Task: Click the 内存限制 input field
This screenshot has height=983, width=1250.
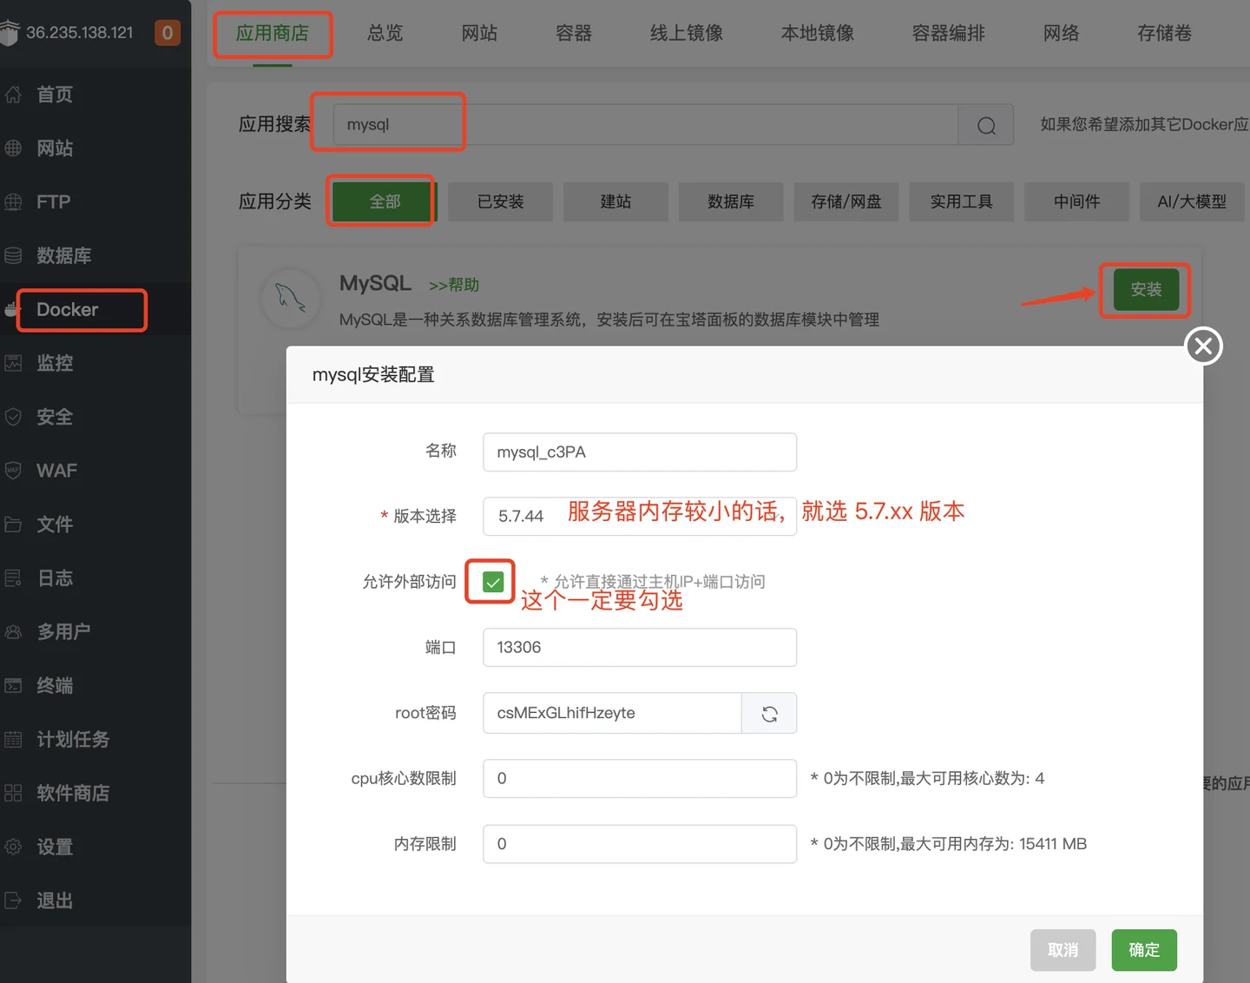Action: pos(640,844)
